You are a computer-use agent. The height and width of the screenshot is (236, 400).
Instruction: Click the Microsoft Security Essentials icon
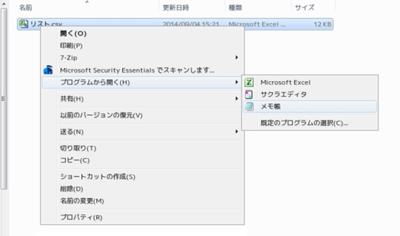coord(48,70)
